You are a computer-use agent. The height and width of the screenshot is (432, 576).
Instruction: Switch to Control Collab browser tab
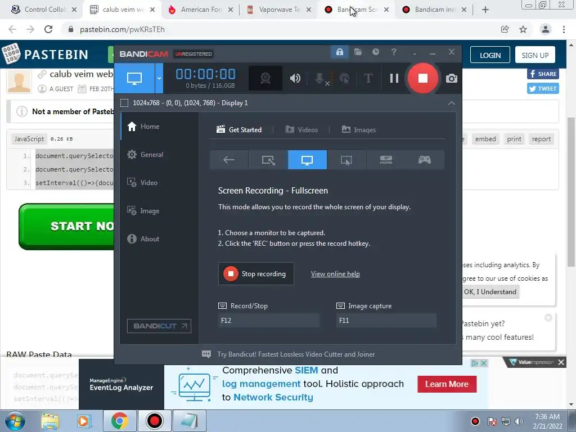tap(43, 10)
